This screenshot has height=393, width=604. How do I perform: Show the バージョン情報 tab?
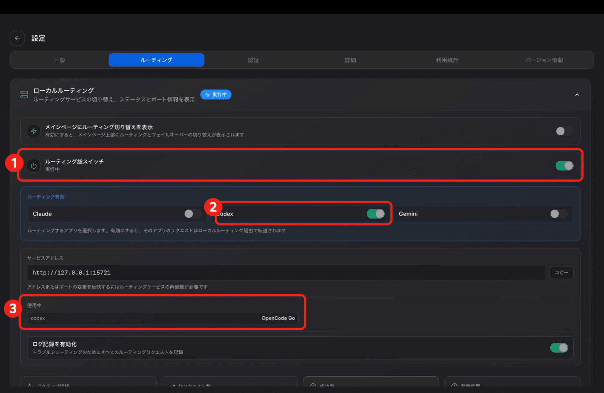click(x=545, y=60)
